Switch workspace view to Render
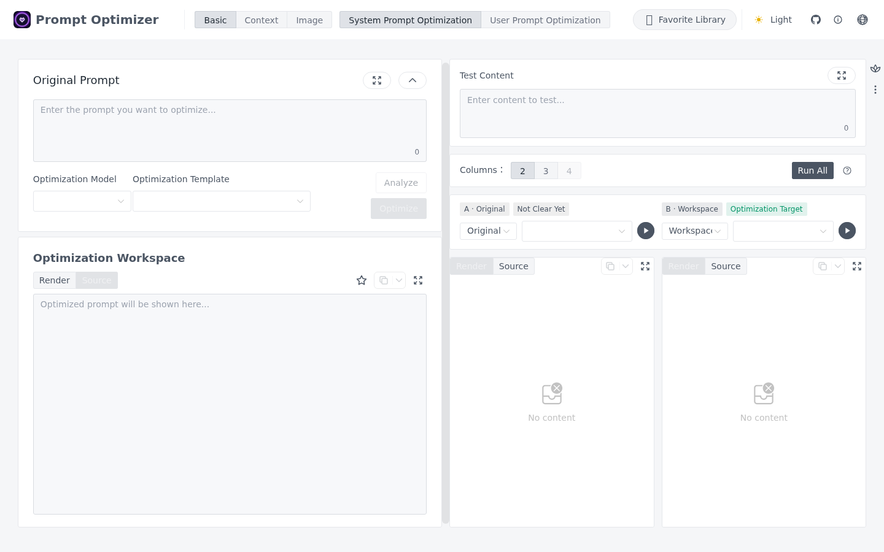Image resolution: width=884 pixels, height=552 pixels. [x=55, y=280]
